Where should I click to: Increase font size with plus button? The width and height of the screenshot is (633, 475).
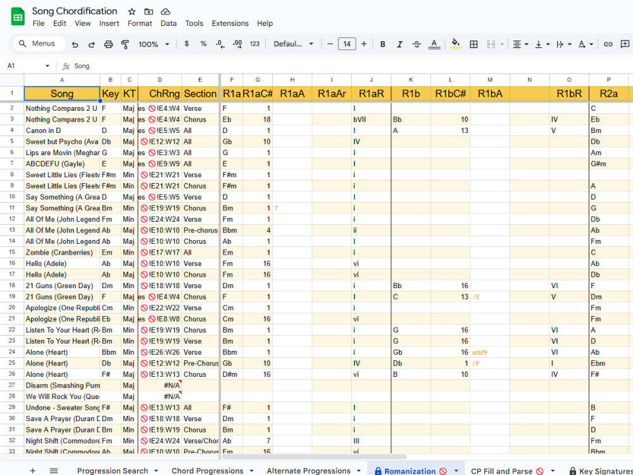[x=364, y=44]
